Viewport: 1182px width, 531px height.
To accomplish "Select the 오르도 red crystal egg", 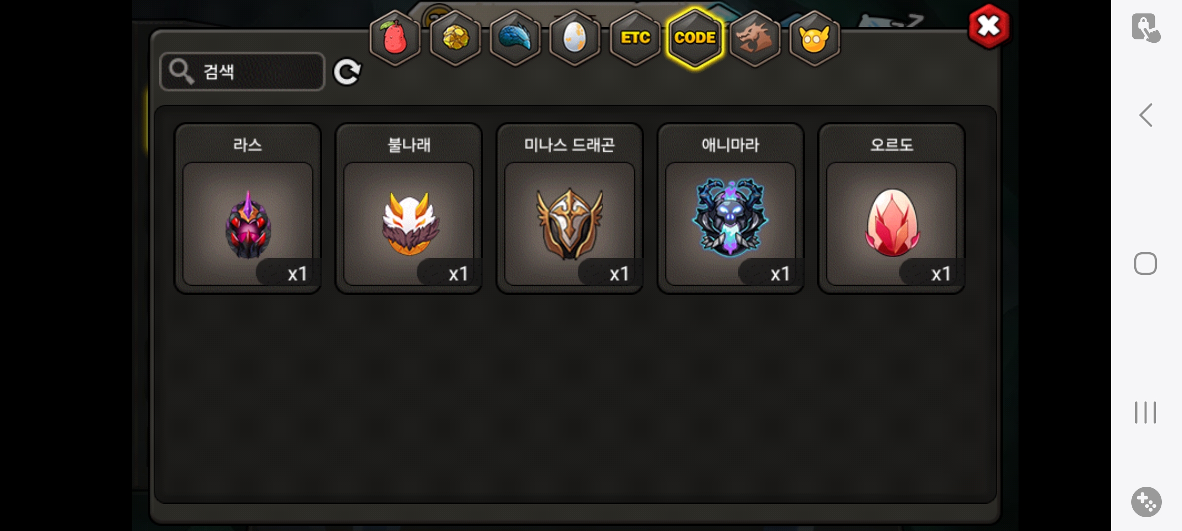I will 891,208.
